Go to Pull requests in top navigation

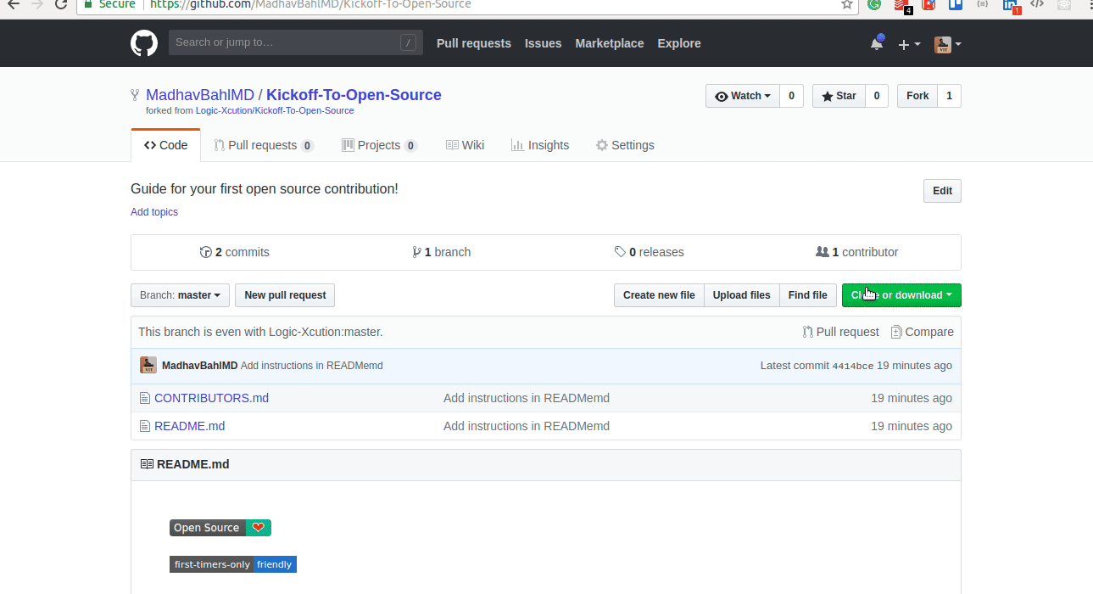[x=474, y=43]
